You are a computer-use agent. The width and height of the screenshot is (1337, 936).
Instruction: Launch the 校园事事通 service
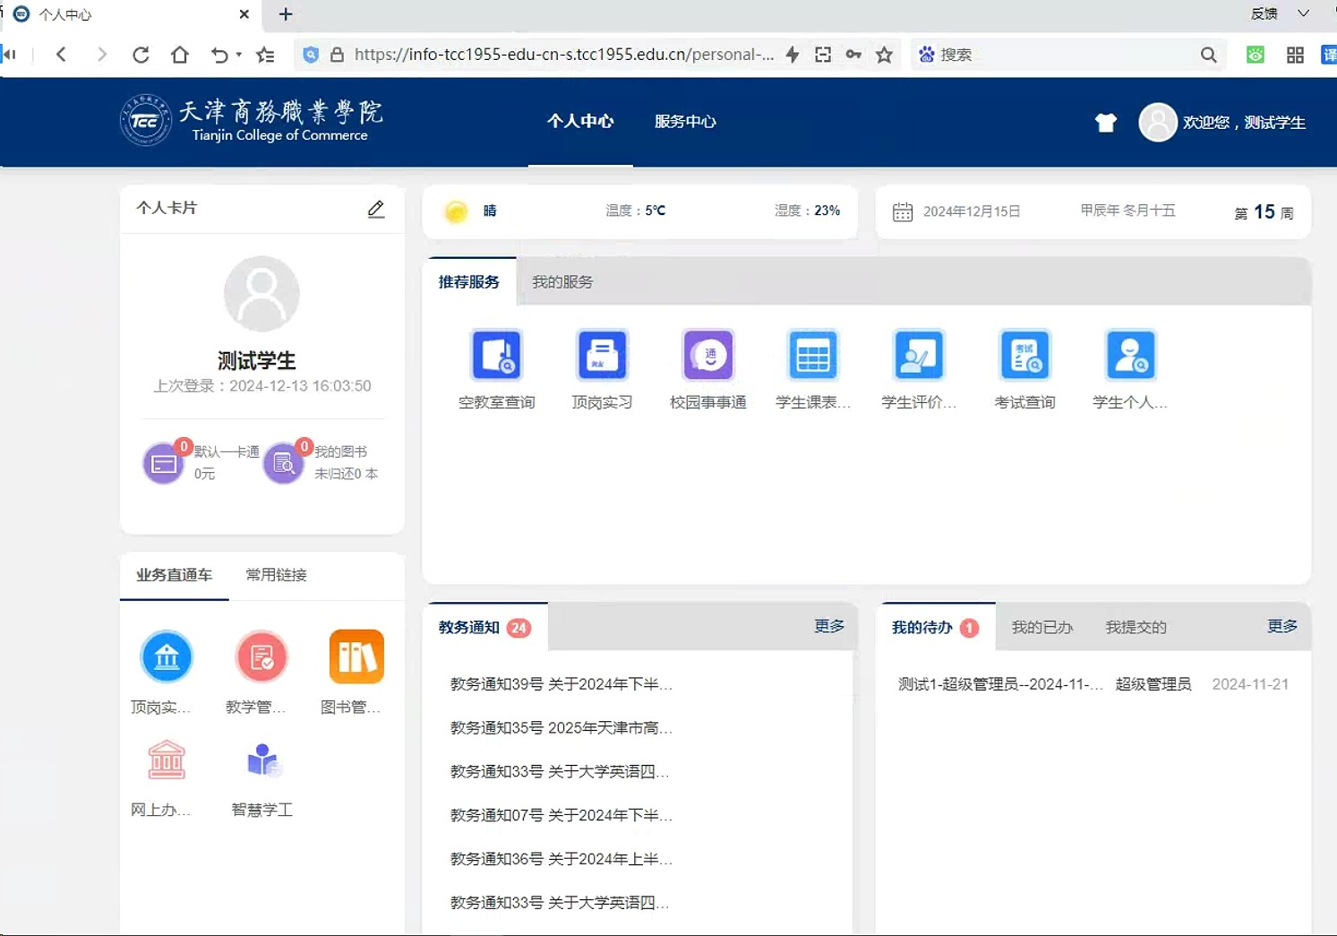point(708,356)
